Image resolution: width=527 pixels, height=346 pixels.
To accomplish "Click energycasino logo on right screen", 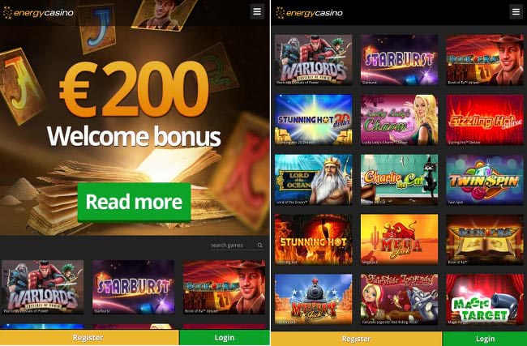I will [309, 13].
